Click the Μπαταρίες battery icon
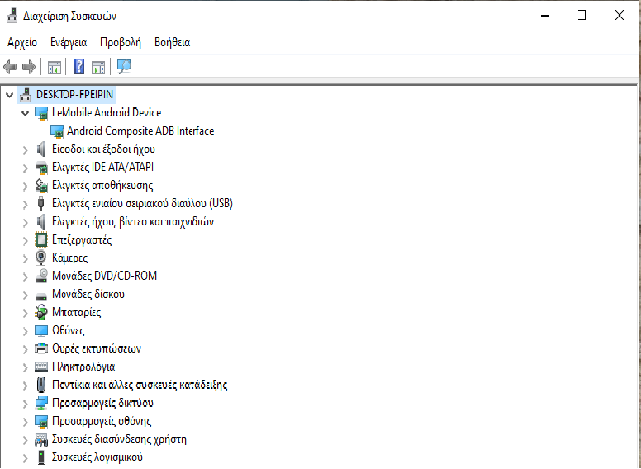Screen dimensions: 641x469 click(x=42, y=312)
